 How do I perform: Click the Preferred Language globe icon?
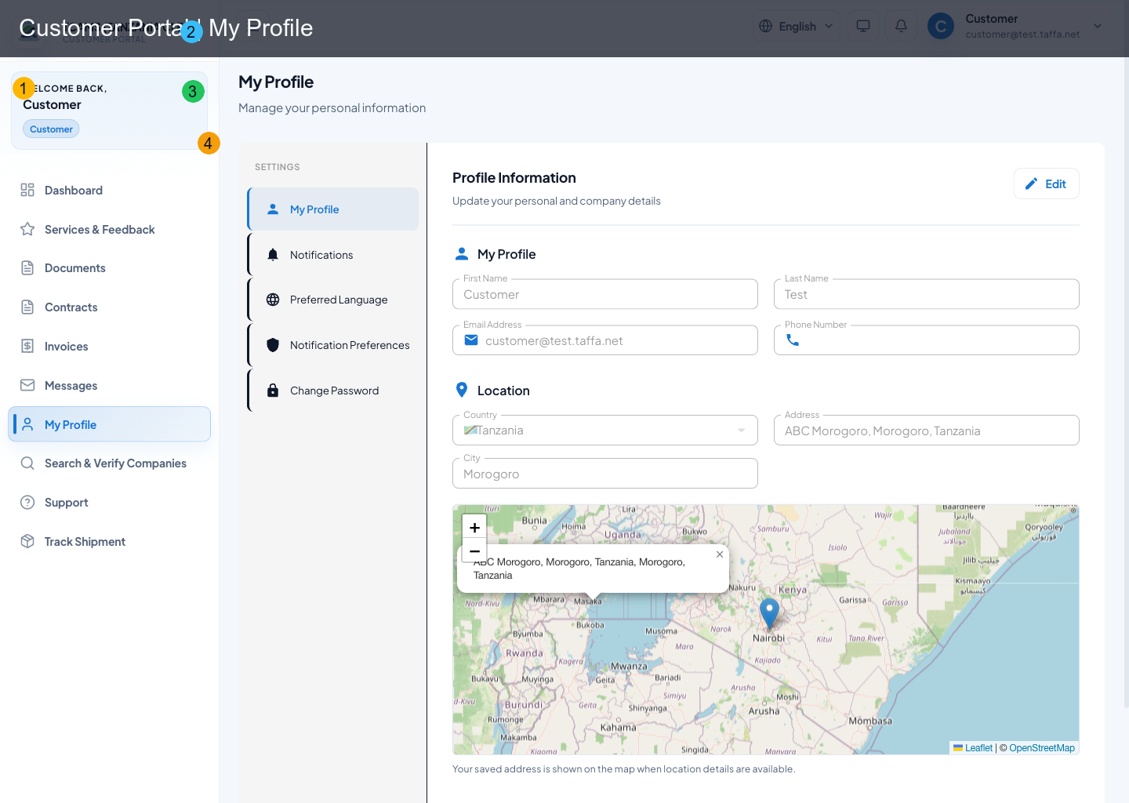pos(273,300)
